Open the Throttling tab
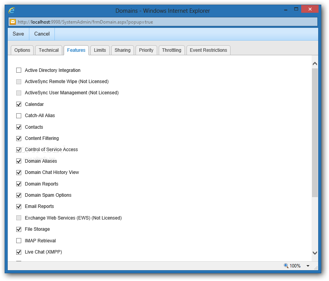The image size is (329, 281). coord(171,50)
